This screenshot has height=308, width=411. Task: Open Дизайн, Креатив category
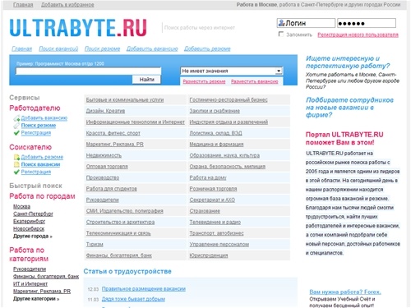pyautogui.click(x=105, y=111)
